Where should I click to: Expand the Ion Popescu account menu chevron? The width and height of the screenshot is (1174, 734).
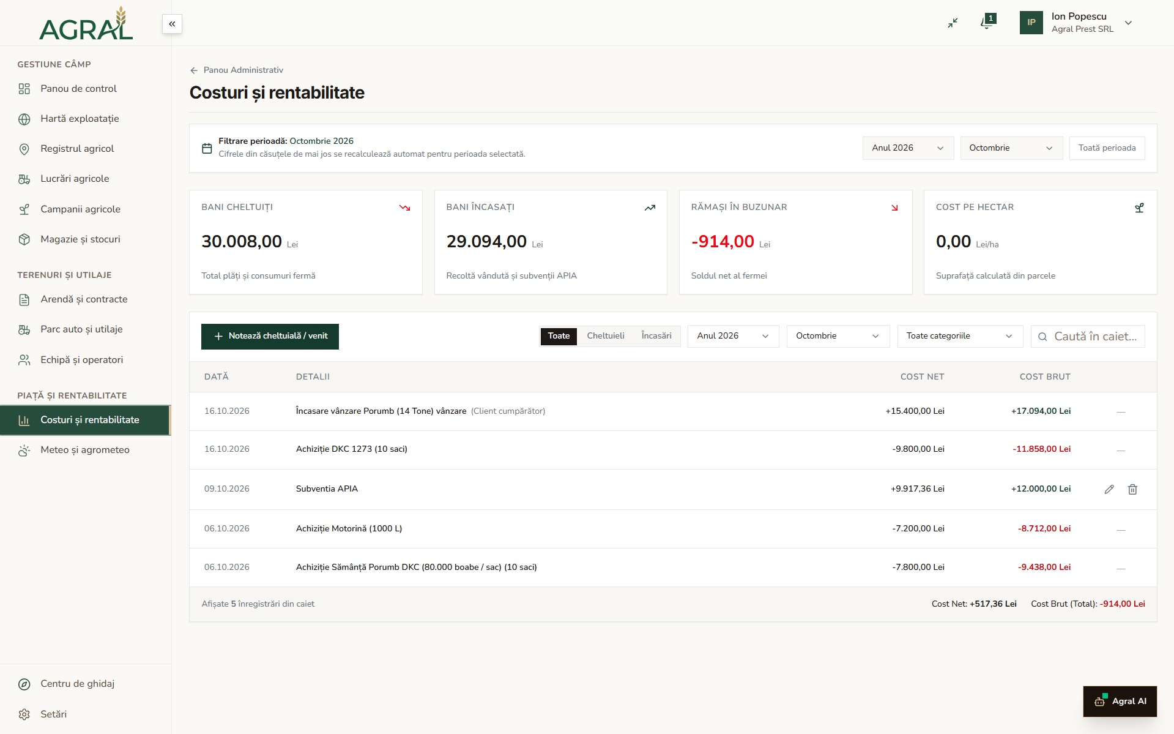coord(1129,23)
